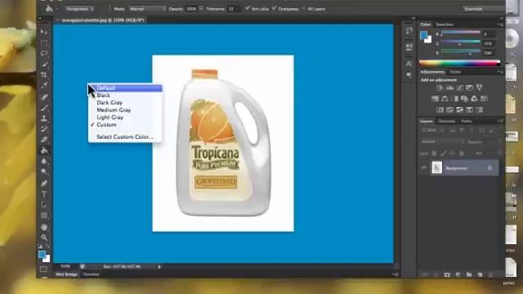
Task: Select the Healing Brush tool
Action: click(43, 97)
